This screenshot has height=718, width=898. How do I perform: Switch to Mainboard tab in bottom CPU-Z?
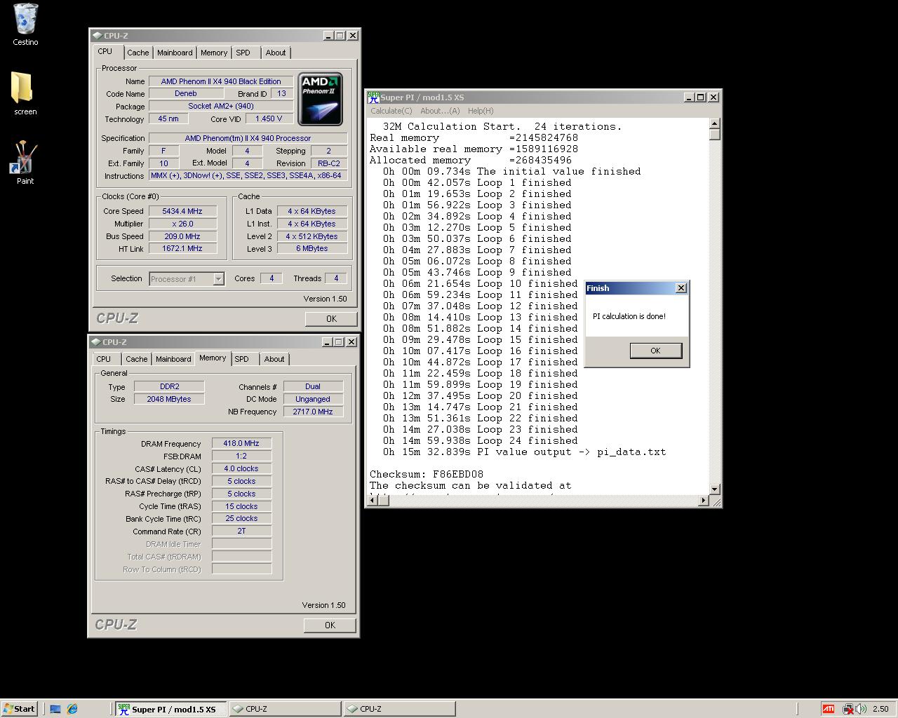[173, 359]
